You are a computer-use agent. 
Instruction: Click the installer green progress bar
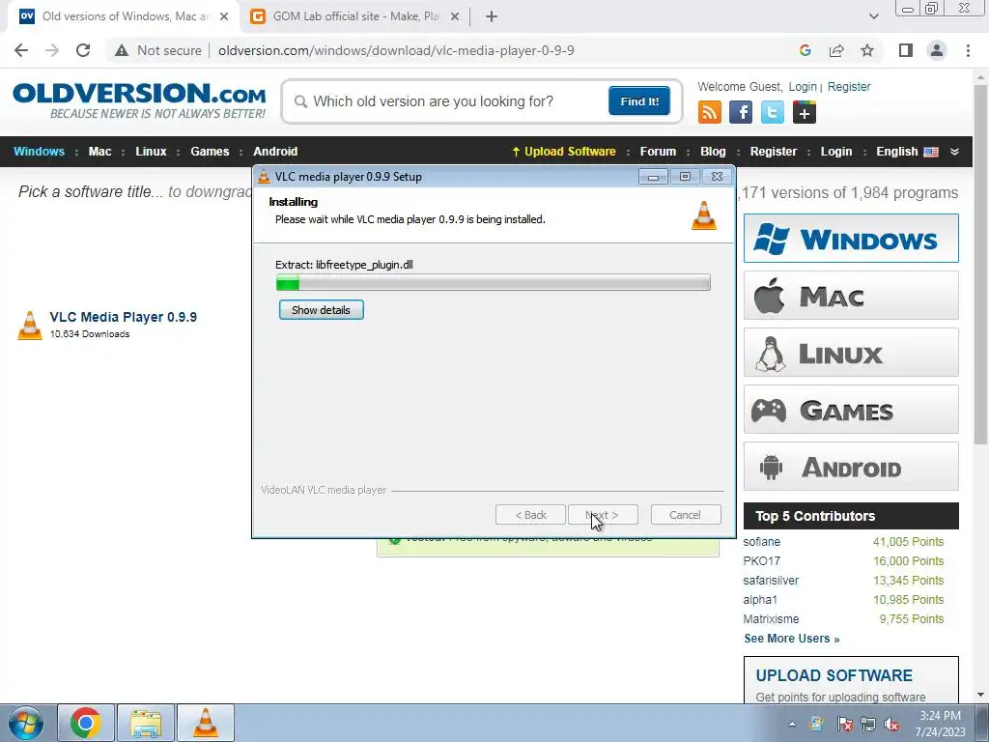493,283
